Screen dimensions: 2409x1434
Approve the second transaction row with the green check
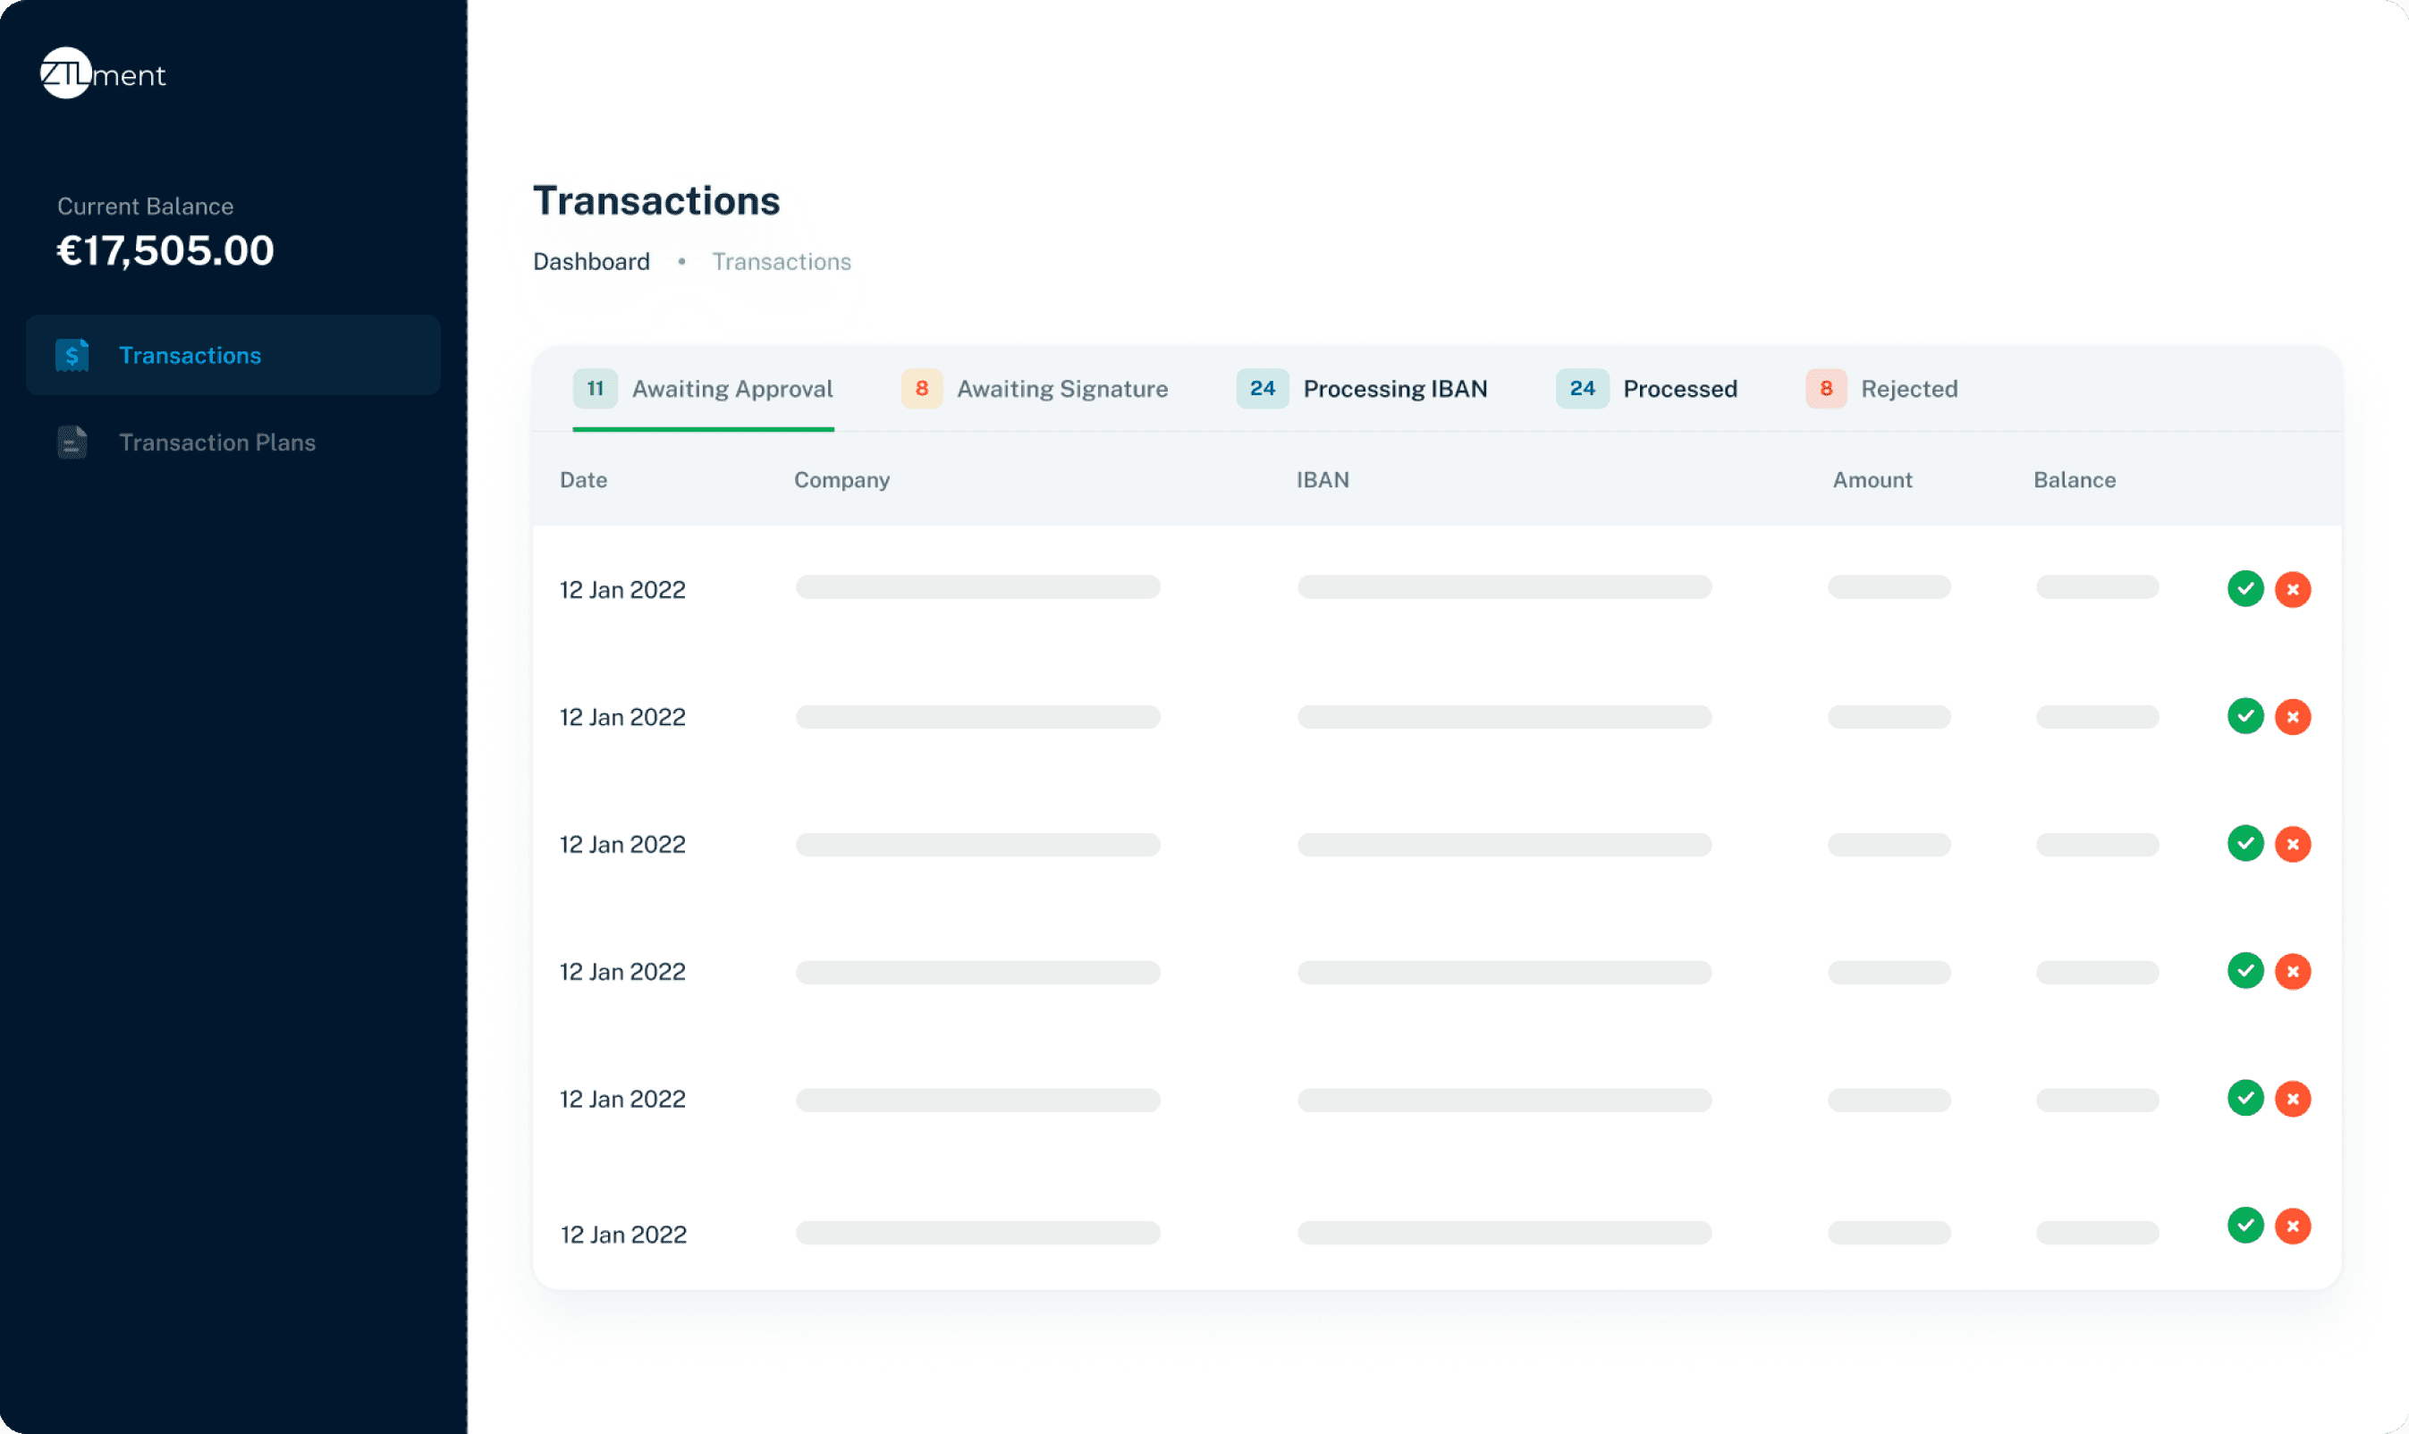coord(2245,716)
